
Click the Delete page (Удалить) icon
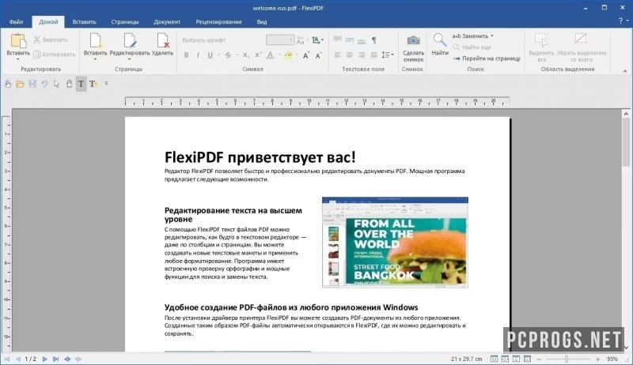click(163, 41)
